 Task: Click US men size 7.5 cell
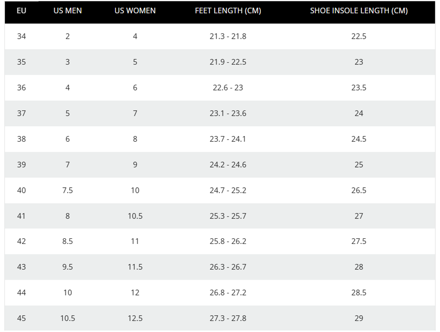(67, 190)
